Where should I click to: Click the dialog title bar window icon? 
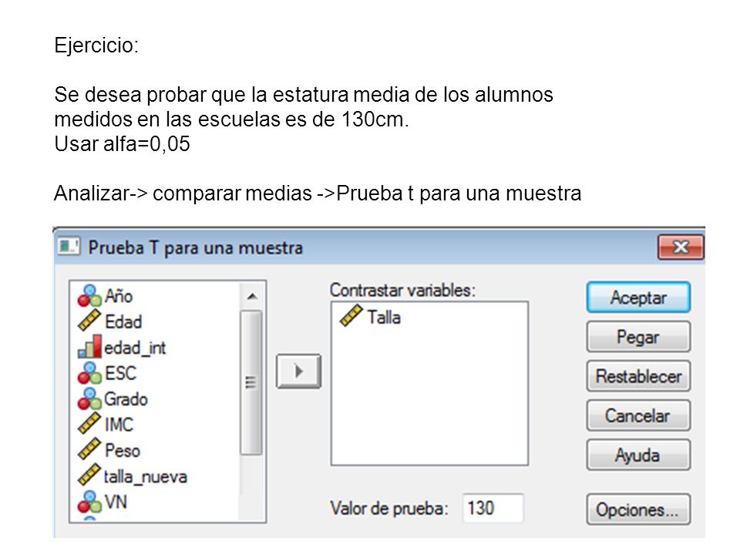(69, 247)
